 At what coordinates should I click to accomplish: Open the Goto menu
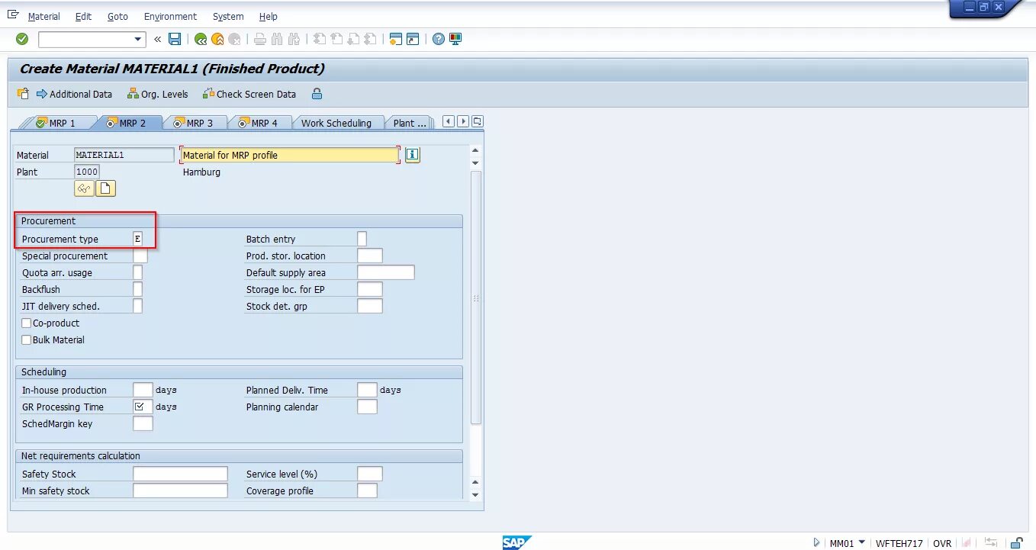tap(117, 16)
